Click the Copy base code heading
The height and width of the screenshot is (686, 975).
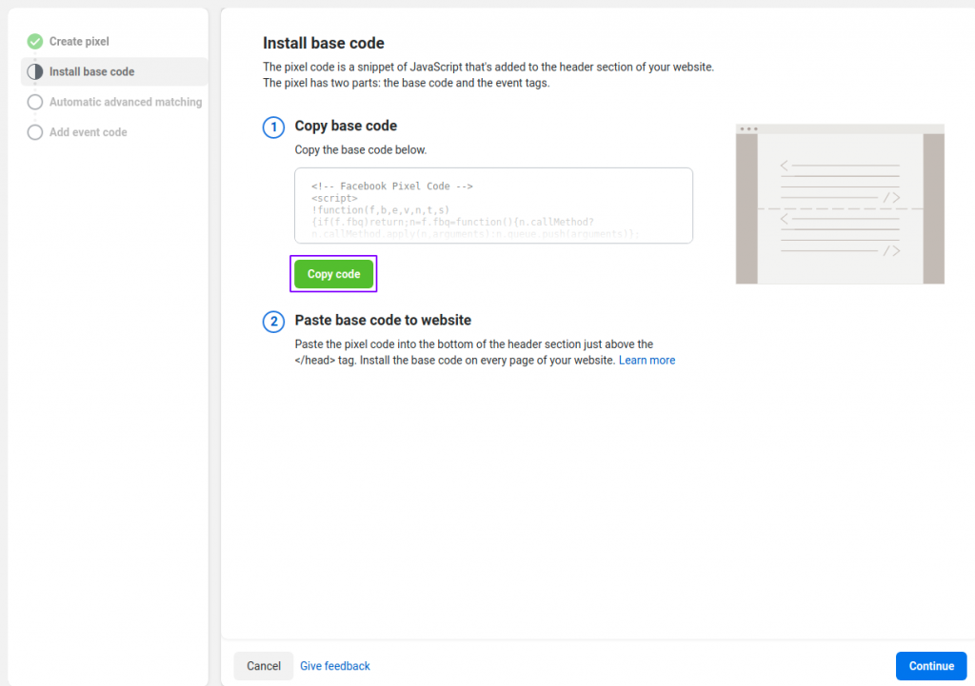pyautogui.click(x=346, y=126)
